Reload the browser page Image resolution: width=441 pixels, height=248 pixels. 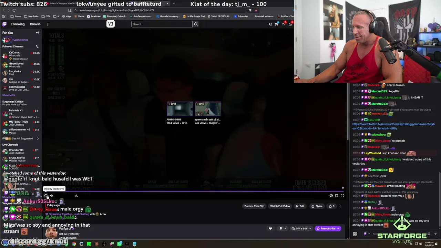click(14, 10)
